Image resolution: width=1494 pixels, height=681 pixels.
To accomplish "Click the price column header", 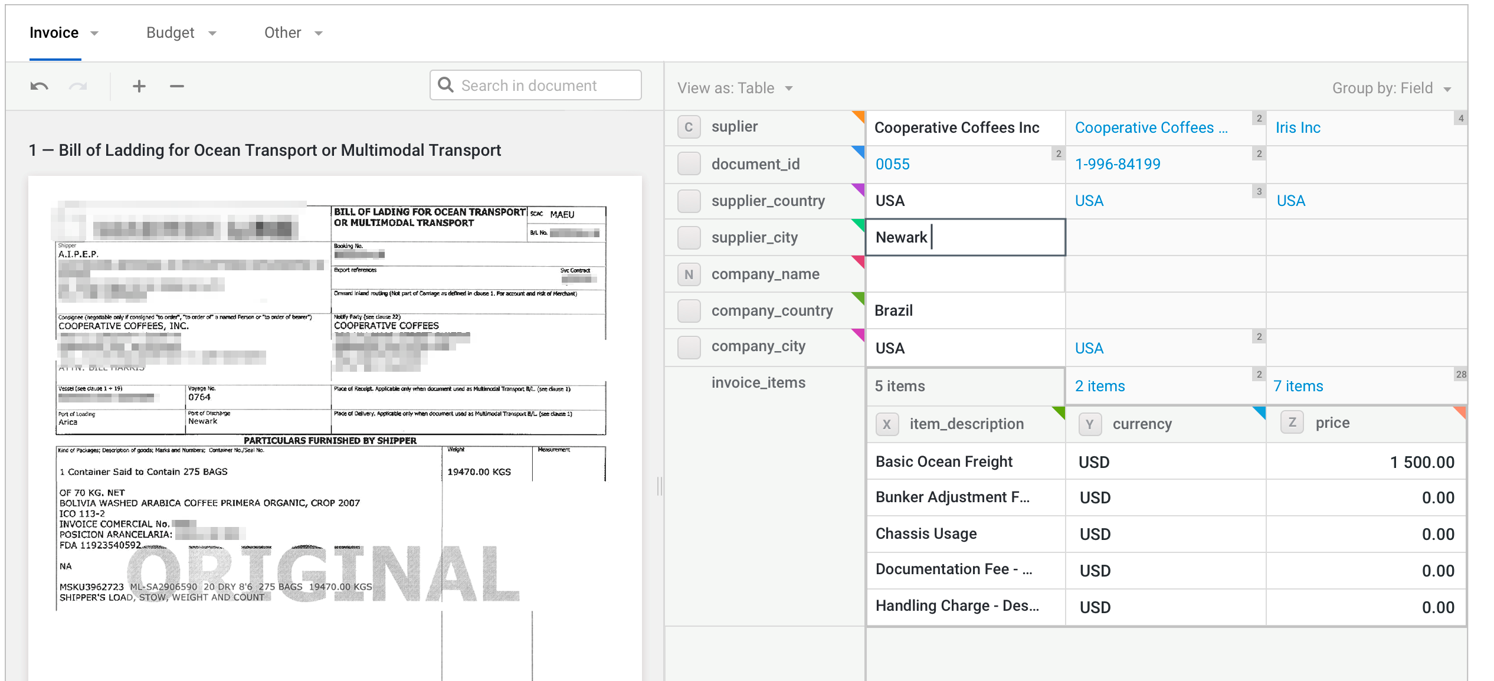I will pyautogui.click(x=1366, y=424).
